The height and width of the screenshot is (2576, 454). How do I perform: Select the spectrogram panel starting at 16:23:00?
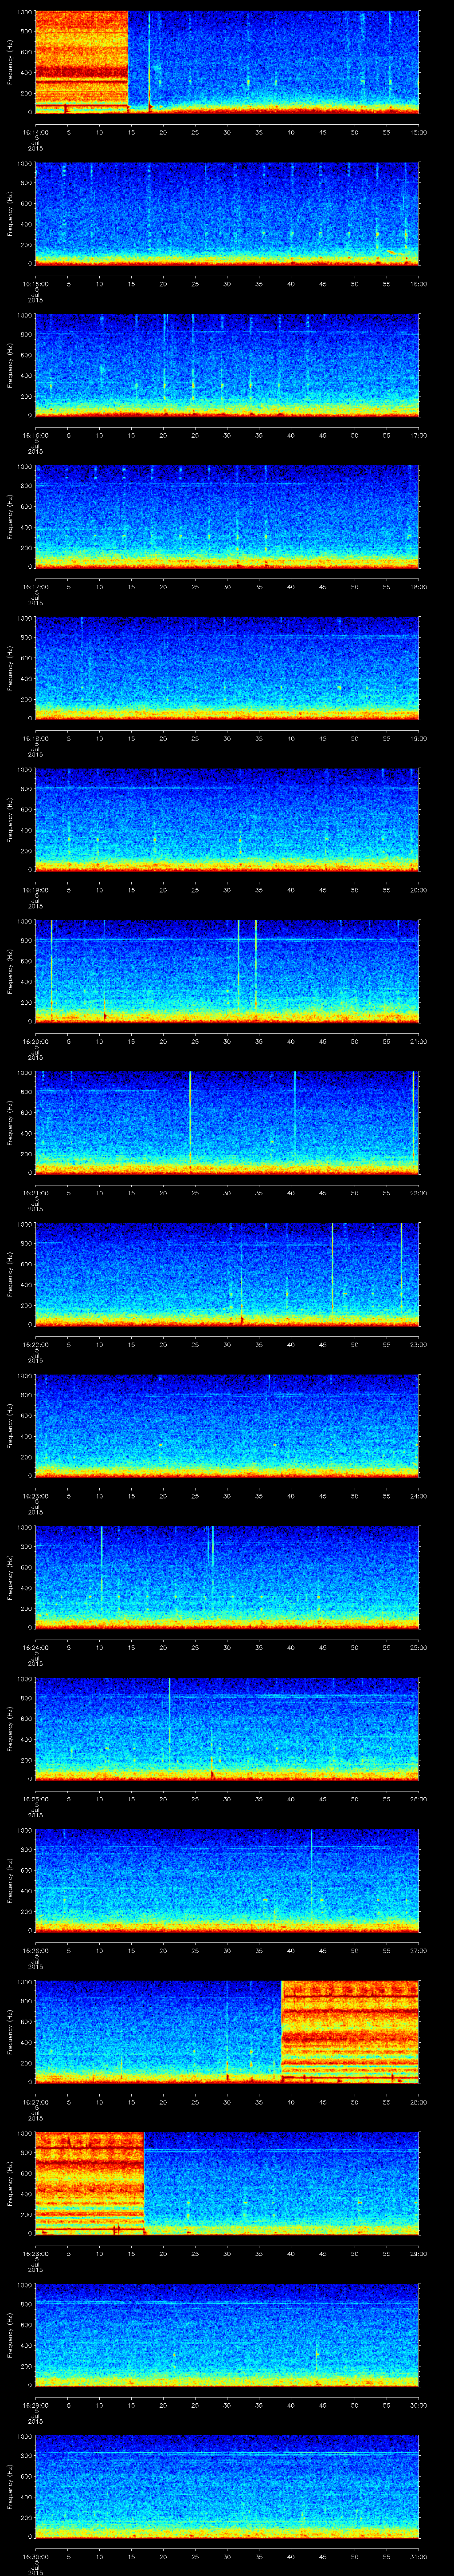coord(227,1426)
